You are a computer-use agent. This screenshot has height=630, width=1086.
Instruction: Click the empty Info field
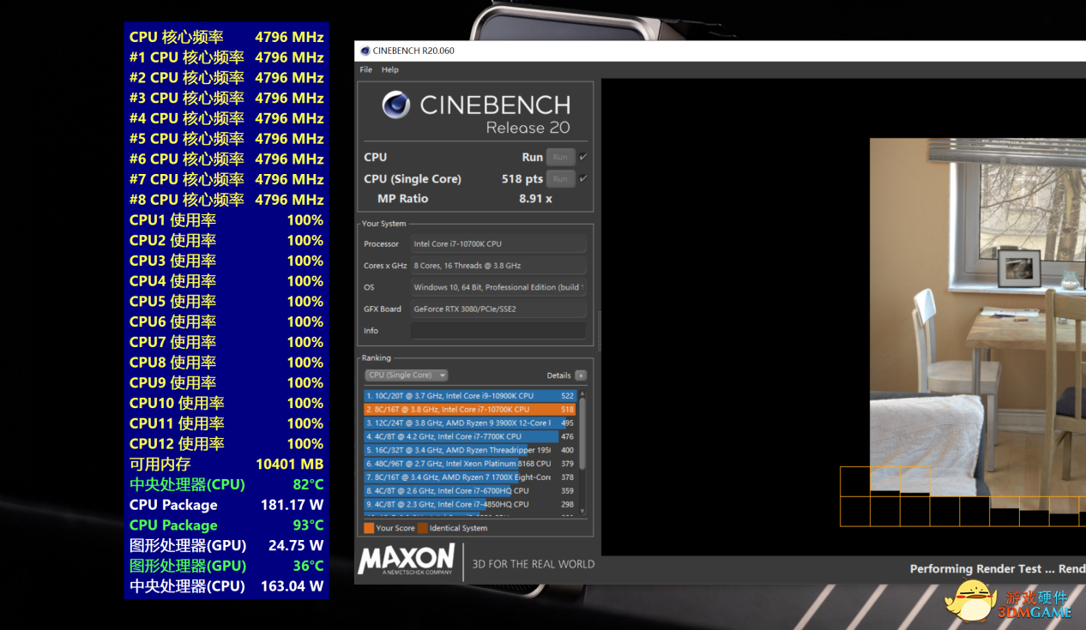[x=498, y=331]
